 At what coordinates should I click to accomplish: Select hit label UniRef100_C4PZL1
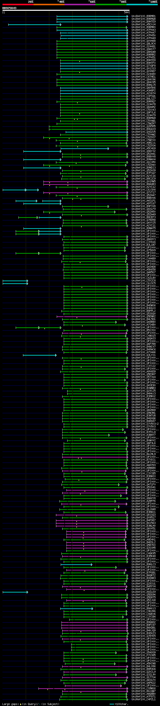143,699
